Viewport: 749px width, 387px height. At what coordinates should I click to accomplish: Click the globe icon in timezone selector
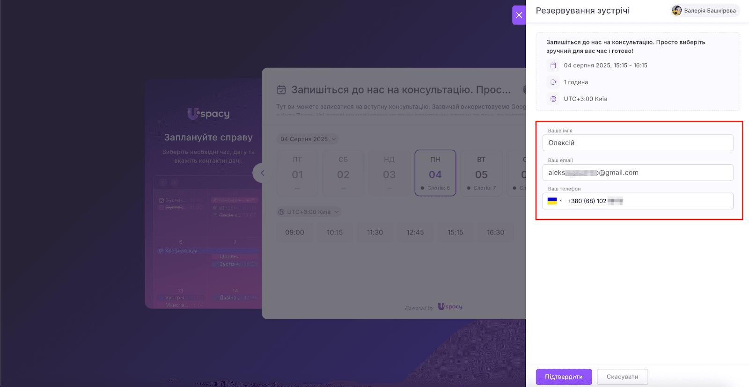click(281, 212)
